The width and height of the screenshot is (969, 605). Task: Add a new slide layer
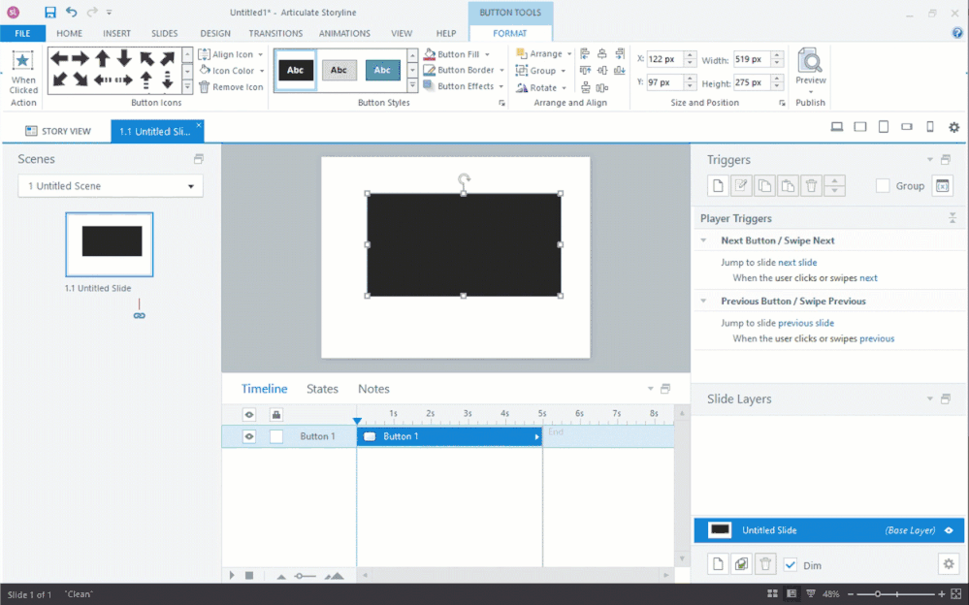click(717, 564)
